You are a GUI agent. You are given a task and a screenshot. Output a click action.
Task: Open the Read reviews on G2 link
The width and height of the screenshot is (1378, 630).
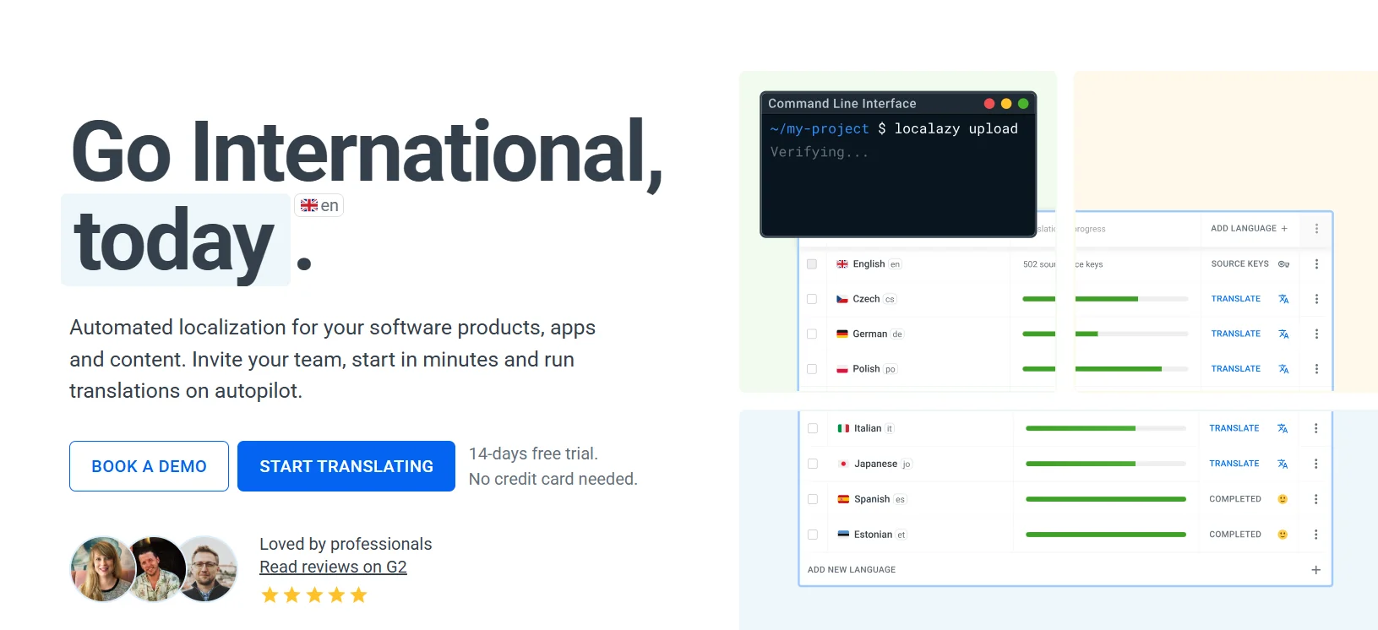pos(333,567)
